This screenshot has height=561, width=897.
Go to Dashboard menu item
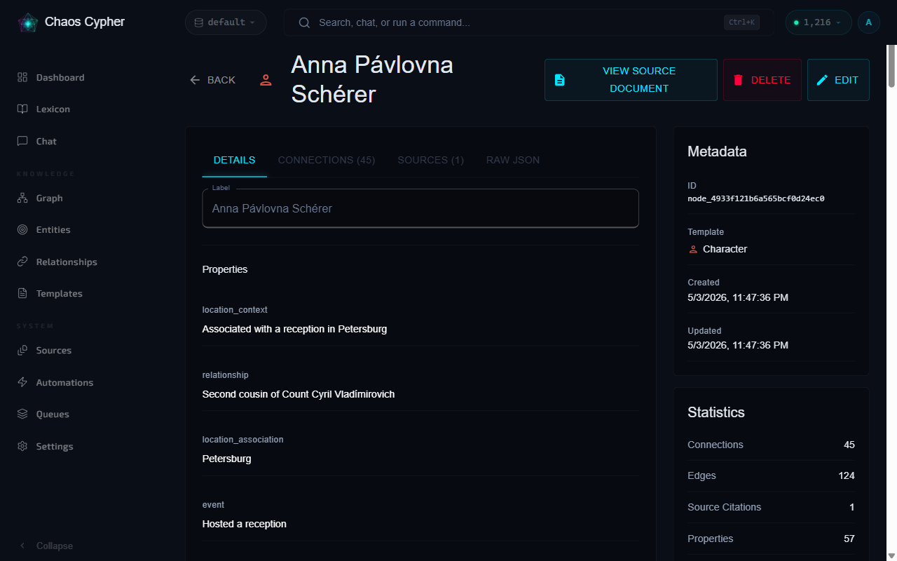(x=60, y=77)
